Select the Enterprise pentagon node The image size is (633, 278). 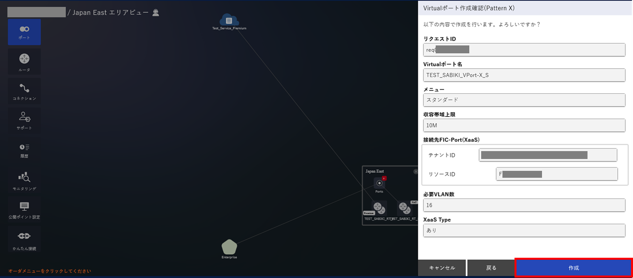[229, 246]
